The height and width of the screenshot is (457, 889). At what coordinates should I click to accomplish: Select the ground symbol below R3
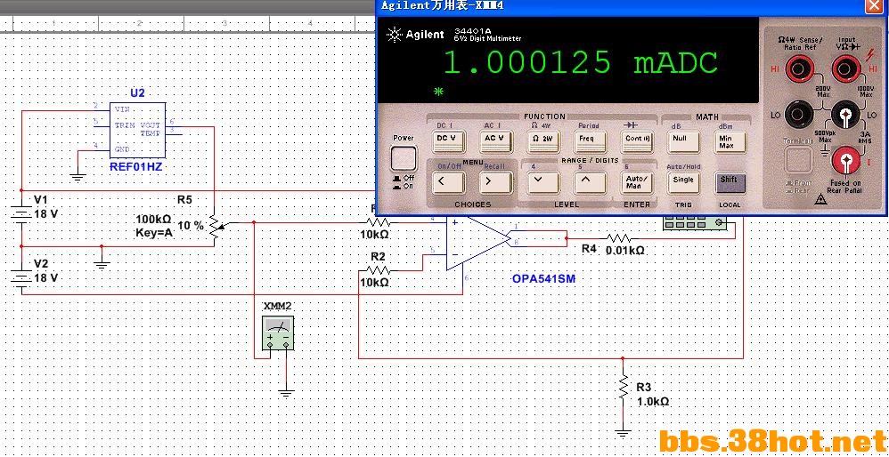623,434
